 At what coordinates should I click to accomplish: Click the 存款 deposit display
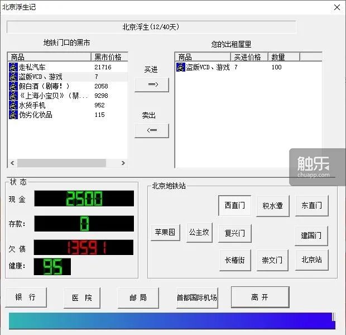[x=84, y=224]
